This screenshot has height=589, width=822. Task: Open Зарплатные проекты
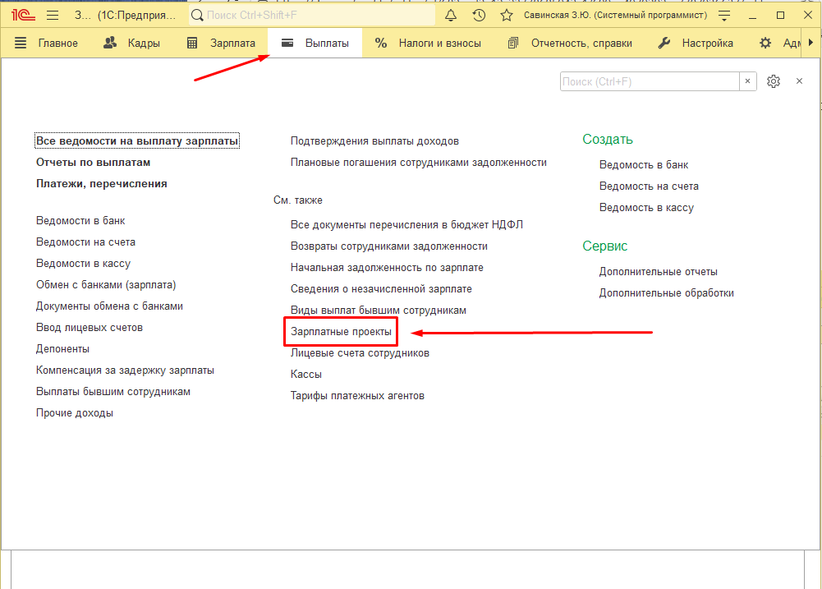(342, 332)
